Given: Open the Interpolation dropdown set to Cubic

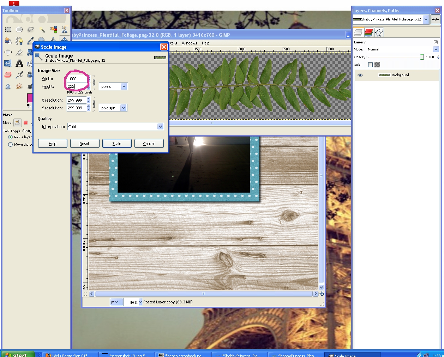Looking at the screenshot, I should (115, 126).
